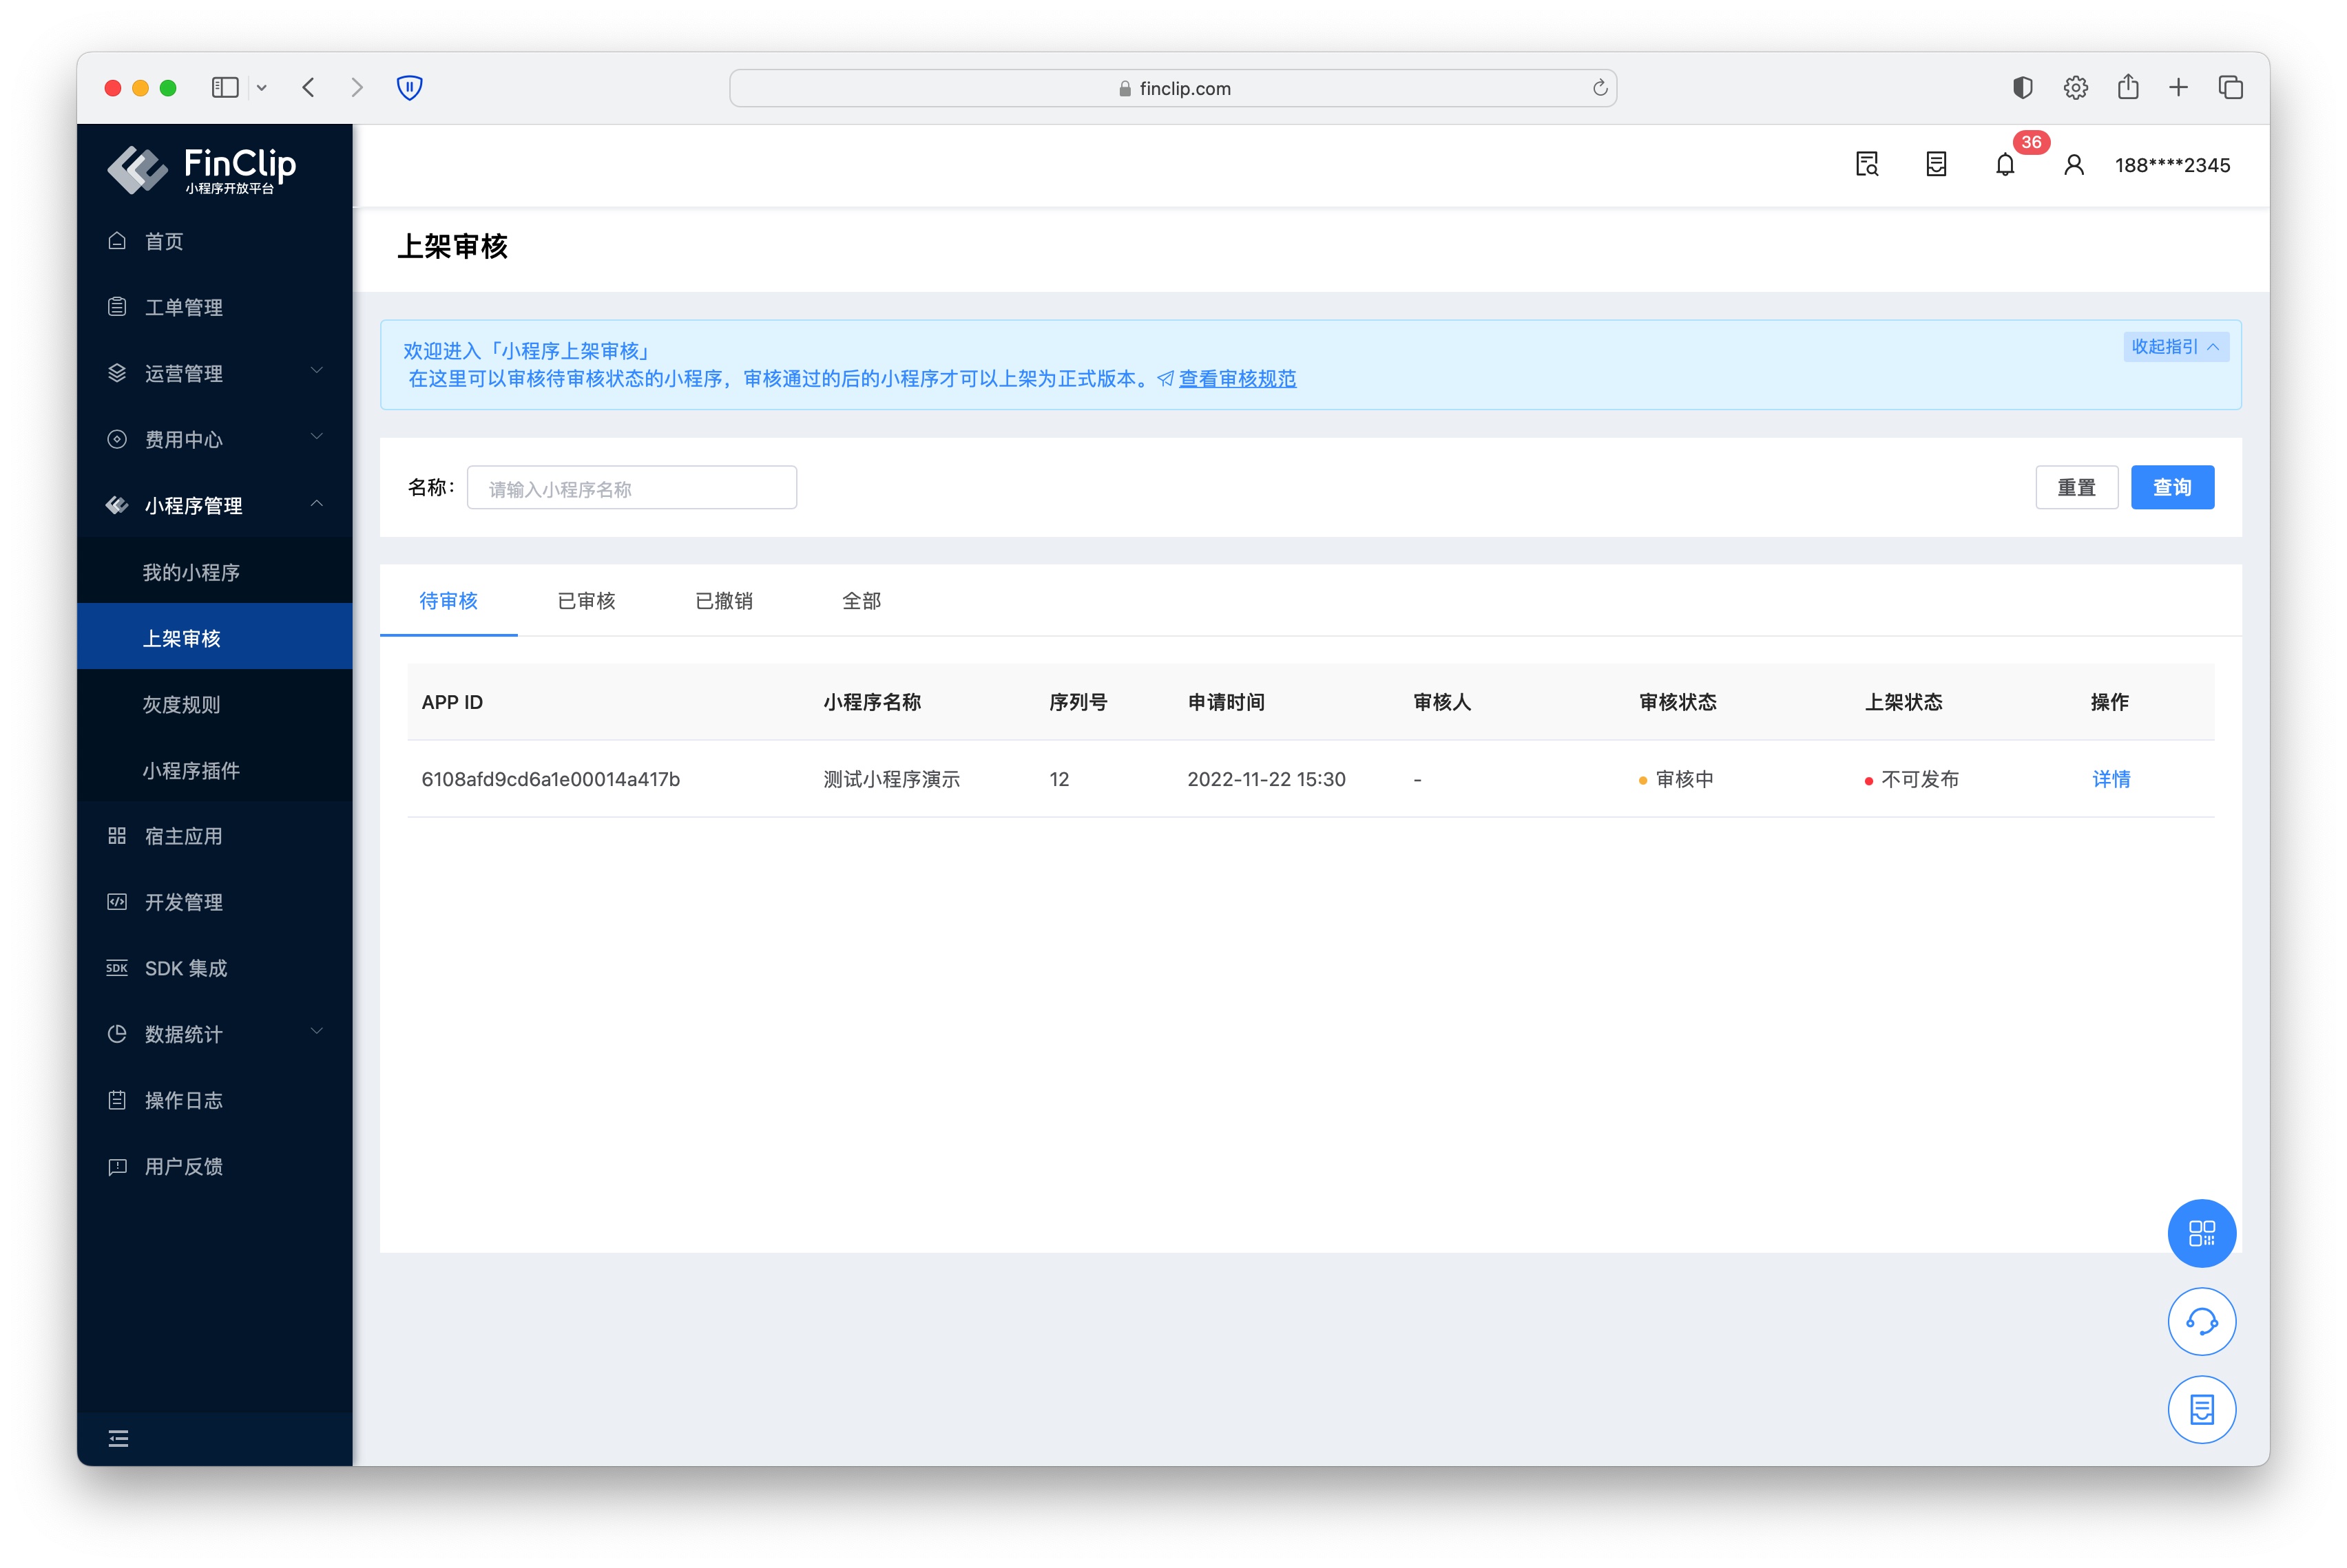Image resolution: width=2347 pixels, height=1568 pixels.
Task: Reload page with the refresh icon
Action: (1598, 88)
